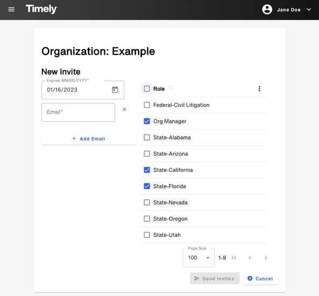The image size is (319, 296).
Task: Check the State-Alabama role
Action: tap(147, 137)
